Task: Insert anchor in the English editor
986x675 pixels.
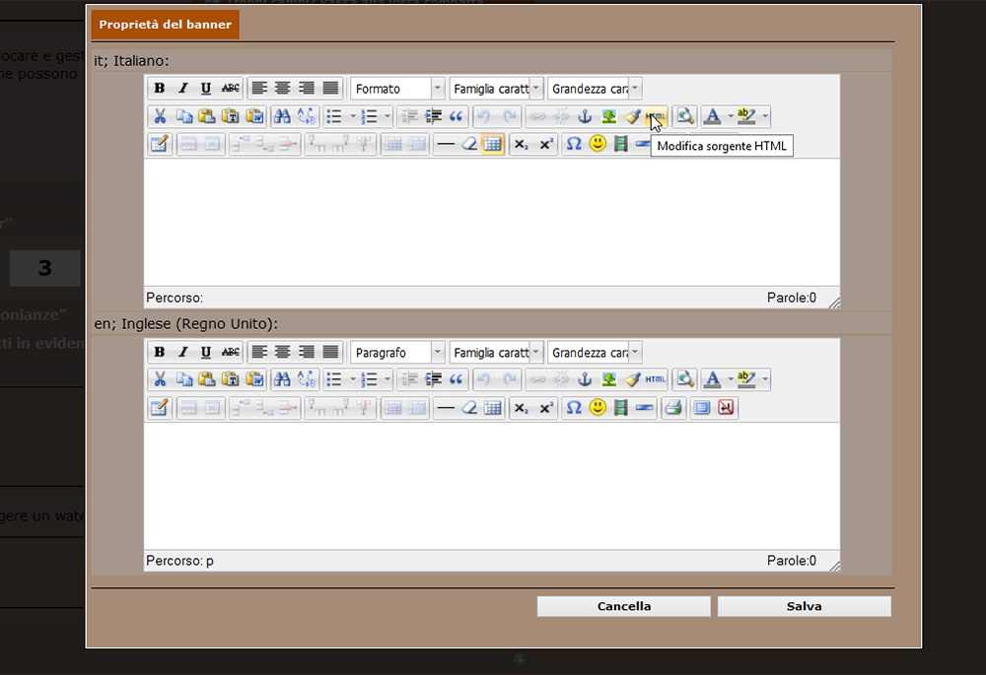Action: [x=585, y=379]
